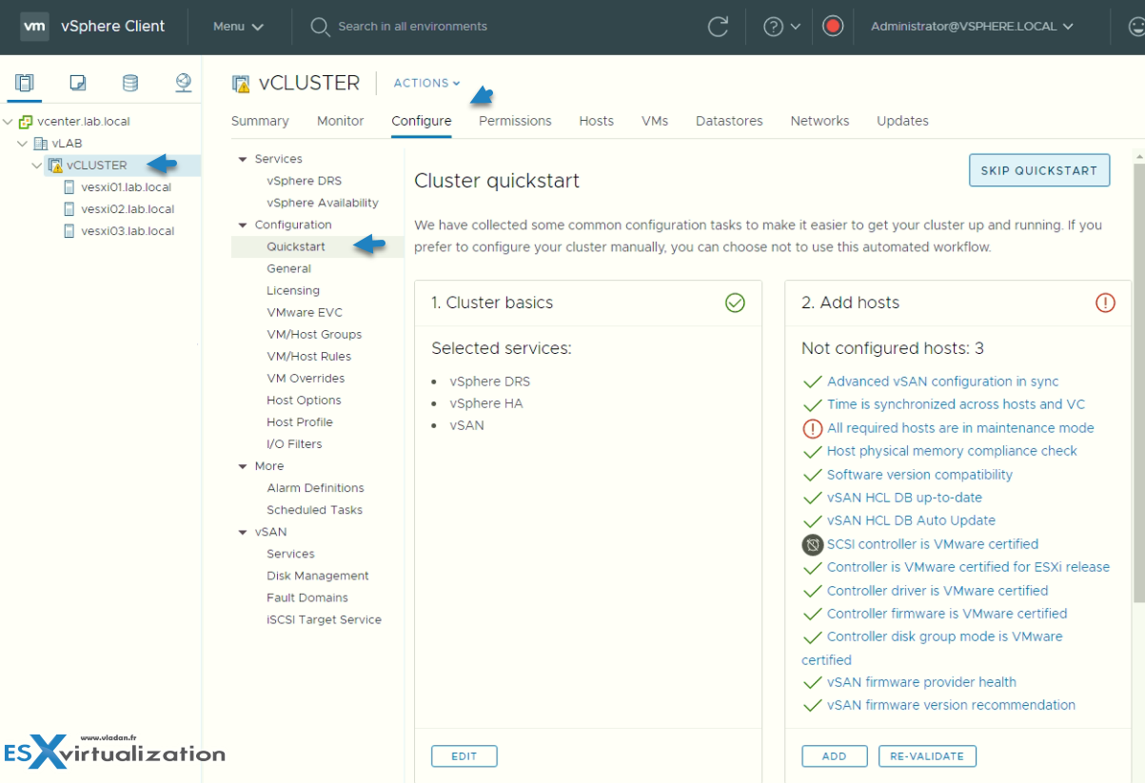1145x783 pixels.
Task: Click the vesxi01.lab.local host icon
Action: pos(69,187)
